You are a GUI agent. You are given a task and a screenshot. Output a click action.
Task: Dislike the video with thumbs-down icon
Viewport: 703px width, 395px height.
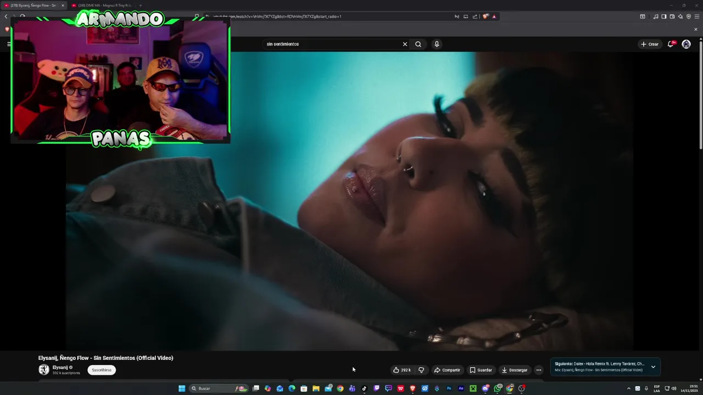point(421,370)
